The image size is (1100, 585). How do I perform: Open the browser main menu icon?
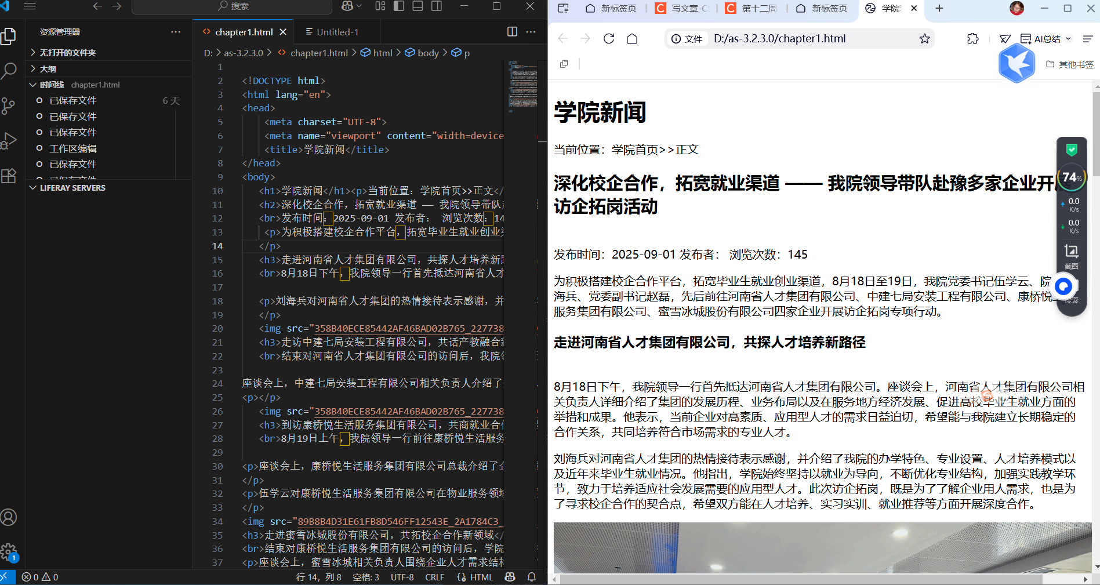click(1088, 39)
